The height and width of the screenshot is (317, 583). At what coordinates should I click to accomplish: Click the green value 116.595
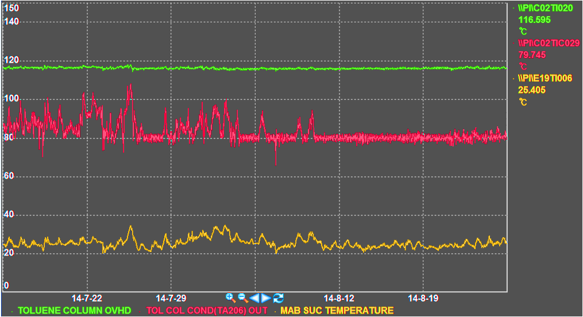pos(534,20)
